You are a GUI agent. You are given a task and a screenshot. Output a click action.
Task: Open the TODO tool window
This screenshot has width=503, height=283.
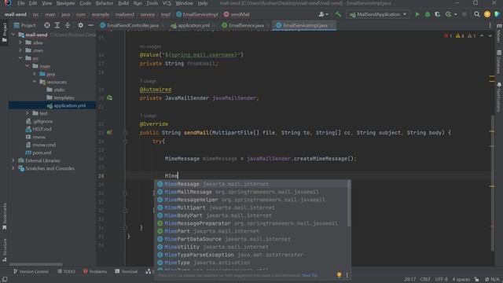(66, 272)
